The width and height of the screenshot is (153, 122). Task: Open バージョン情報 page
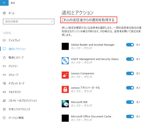16,118
